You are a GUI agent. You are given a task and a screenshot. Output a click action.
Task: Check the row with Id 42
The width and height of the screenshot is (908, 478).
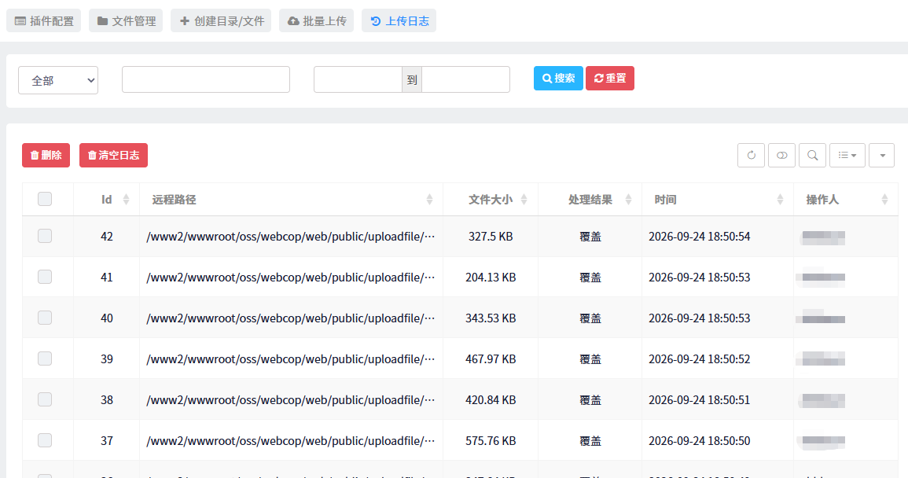pyautogui.click(x=45, y=236)
